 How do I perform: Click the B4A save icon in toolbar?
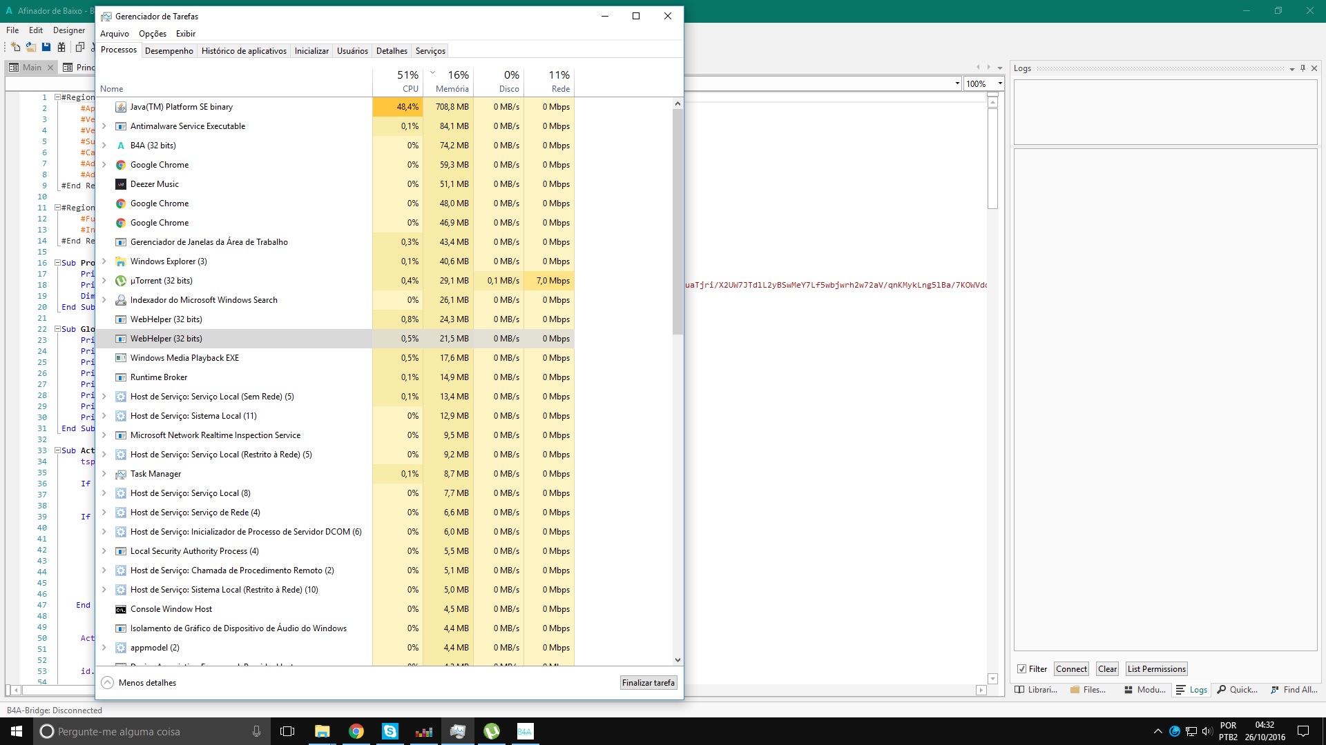coord(46,47)
